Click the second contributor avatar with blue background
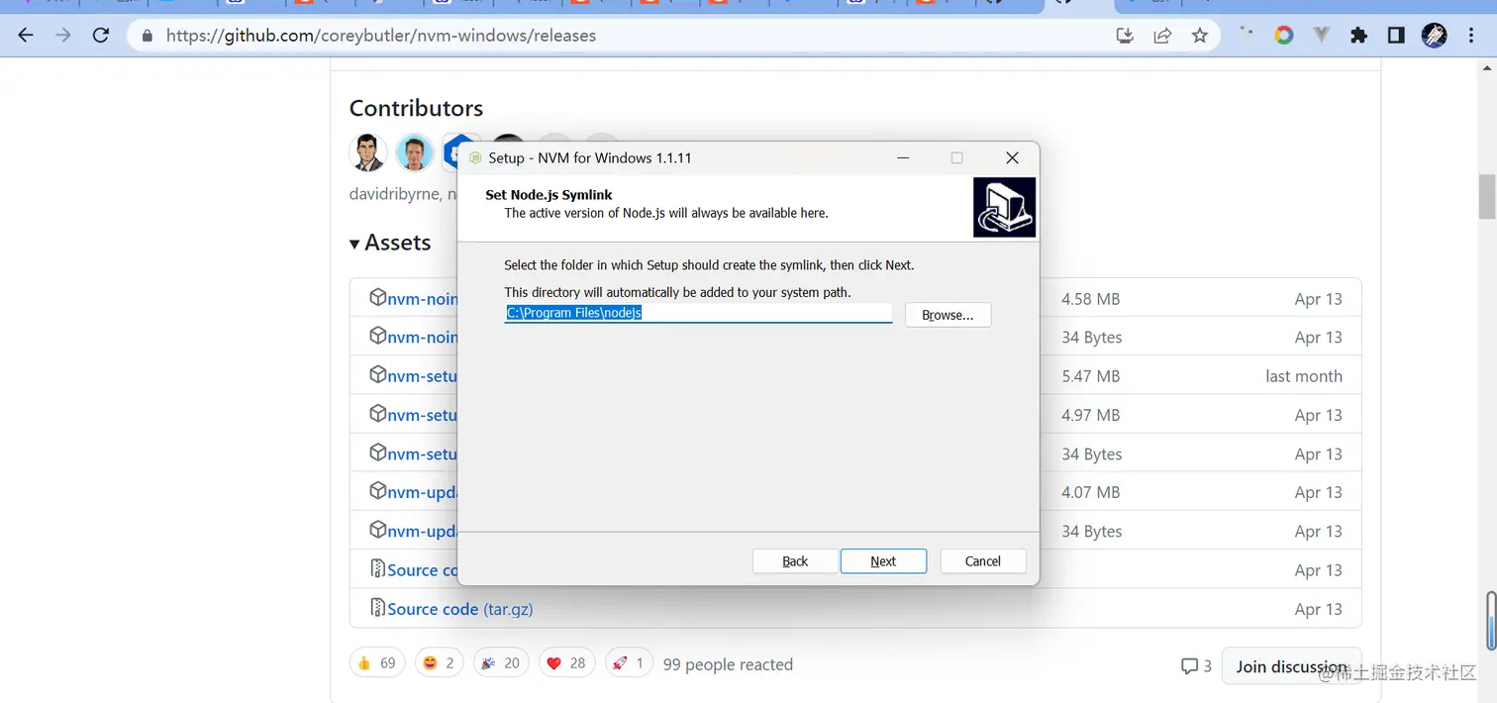1497x703 pixels. click(415, 152)
